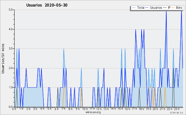Click the '23 h' x-axis label
This screenshot has height=115, width=186.
(x=177, y=109)
